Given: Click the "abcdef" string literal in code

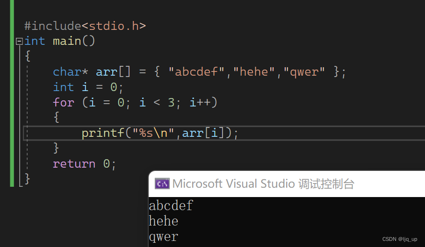Looking at the screenshot, I should click(197, 72).
